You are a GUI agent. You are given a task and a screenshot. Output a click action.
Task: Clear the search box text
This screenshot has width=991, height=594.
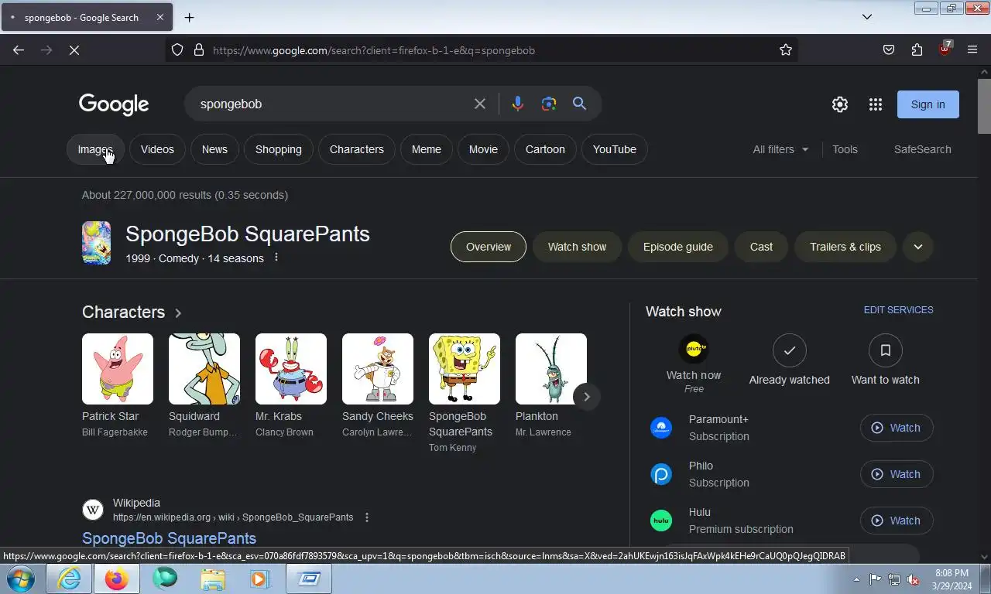[x=480, y=104]
